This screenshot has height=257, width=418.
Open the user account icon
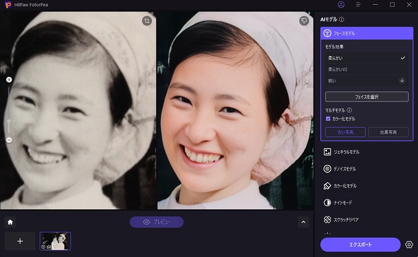click(341, 5)
